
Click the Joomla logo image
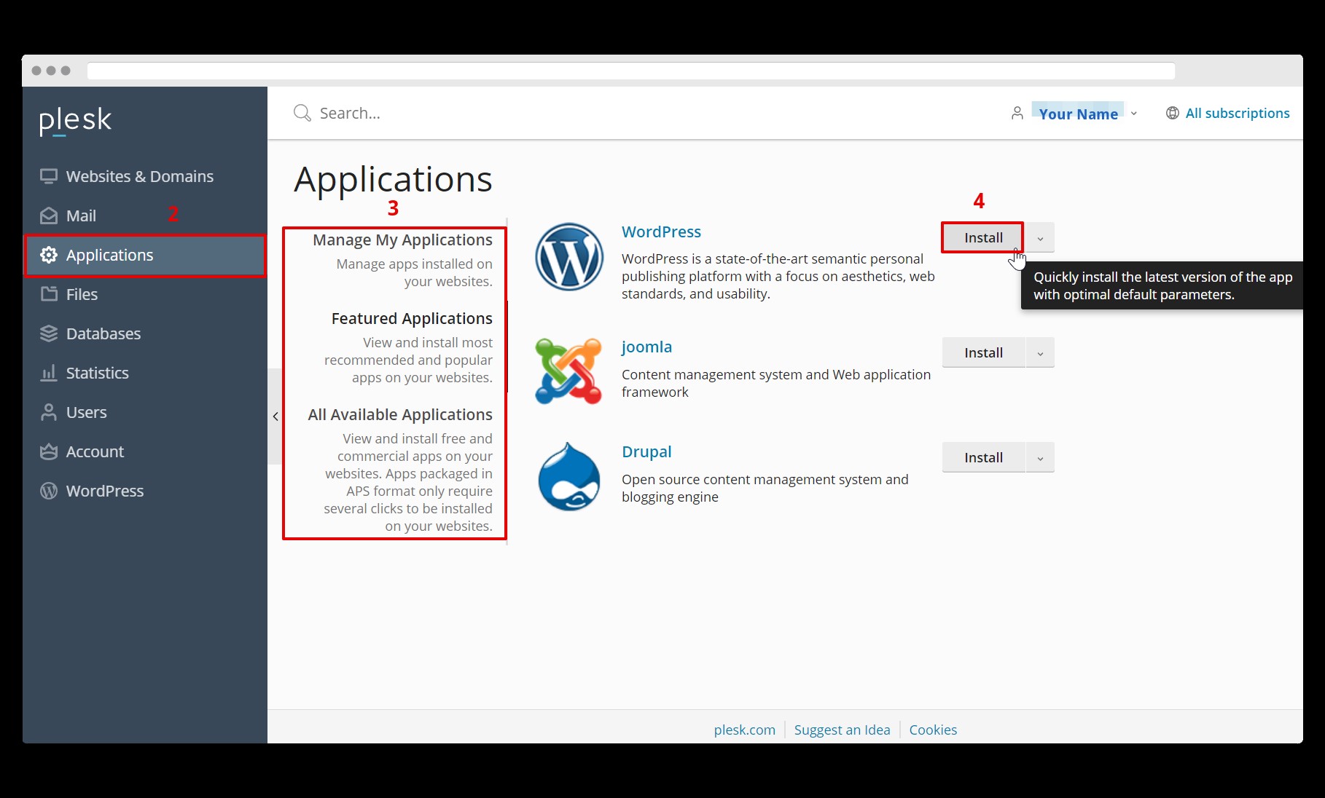pos(568,371)
